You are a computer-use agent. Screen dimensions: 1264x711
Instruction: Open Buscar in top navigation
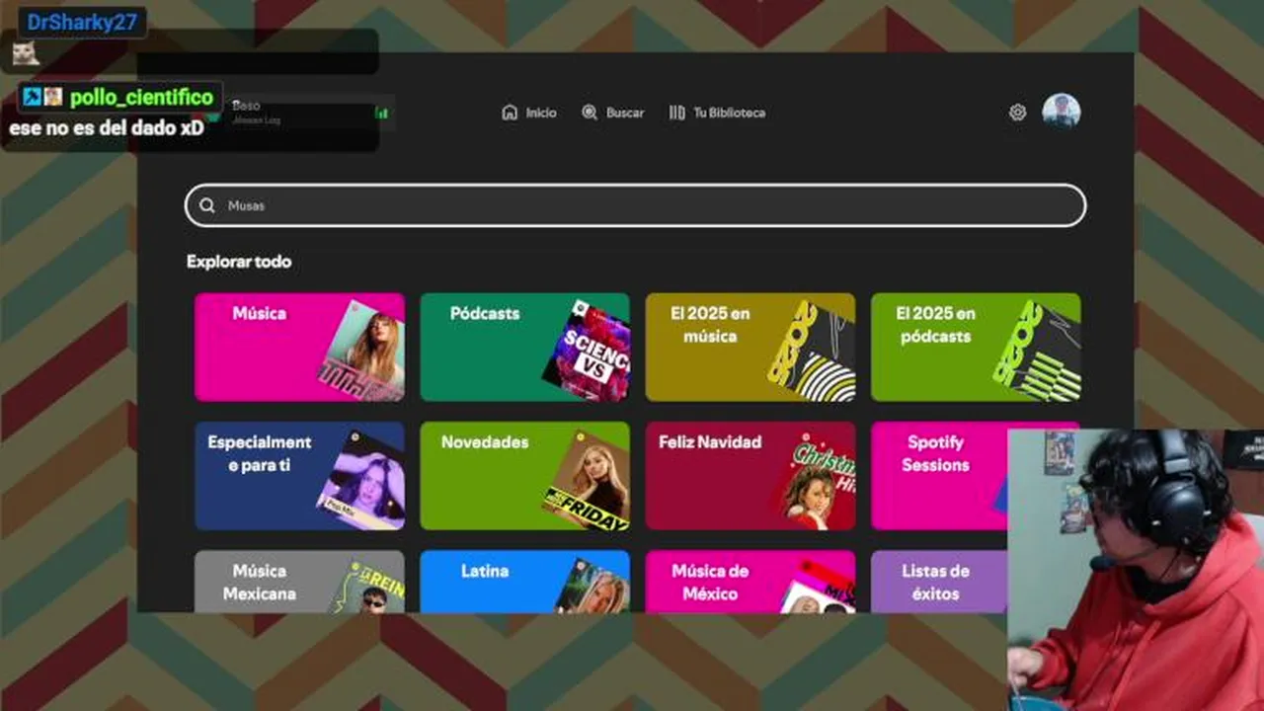(613, 113)
